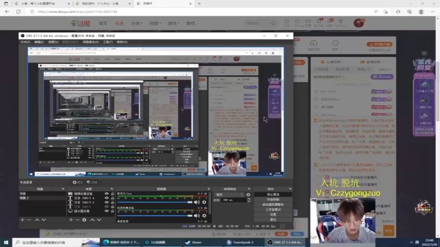This screenshot has width=440, height=247.
Task: Click the Windows taskbar search box
Action: (56, 242)
